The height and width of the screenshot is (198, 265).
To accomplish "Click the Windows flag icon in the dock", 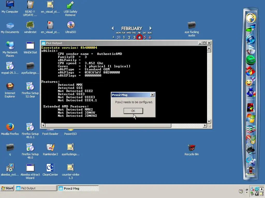I will 251,118.
